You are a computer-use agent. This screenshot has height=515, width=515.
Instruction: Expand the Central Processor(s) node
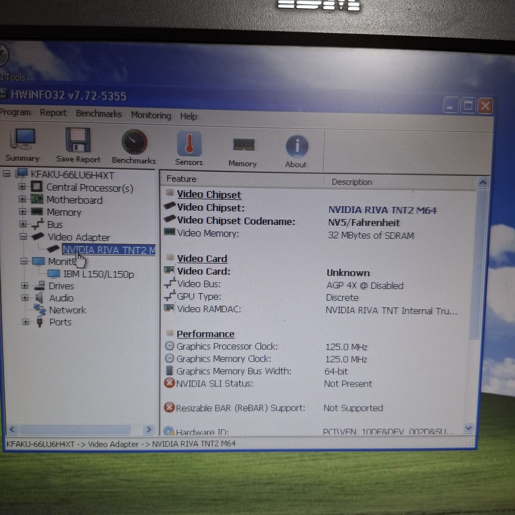coord(22,186)
